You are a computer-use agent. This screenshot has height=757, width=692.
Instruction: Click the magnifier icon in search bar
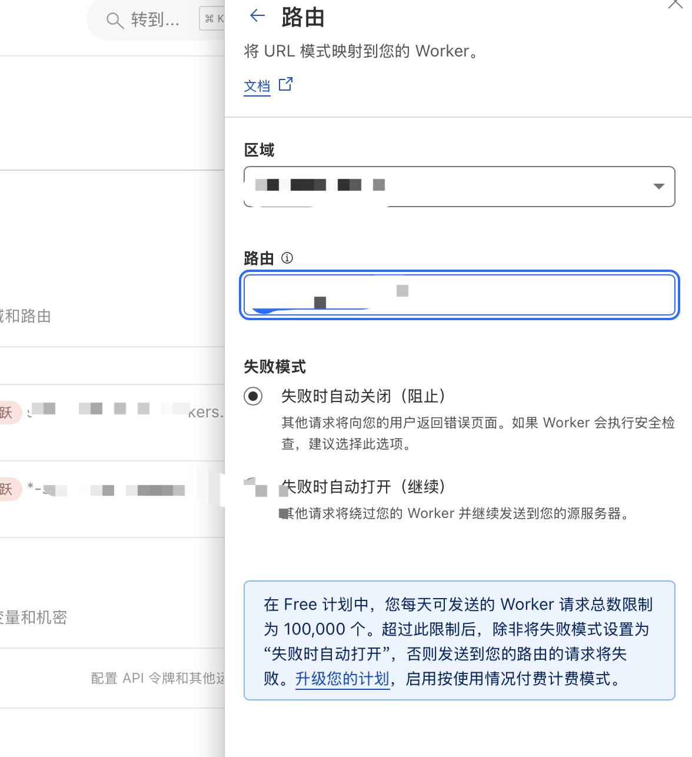114,21
